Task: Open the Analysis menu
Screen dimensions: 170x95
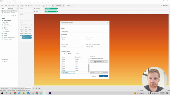Action: tap(26, 3)
